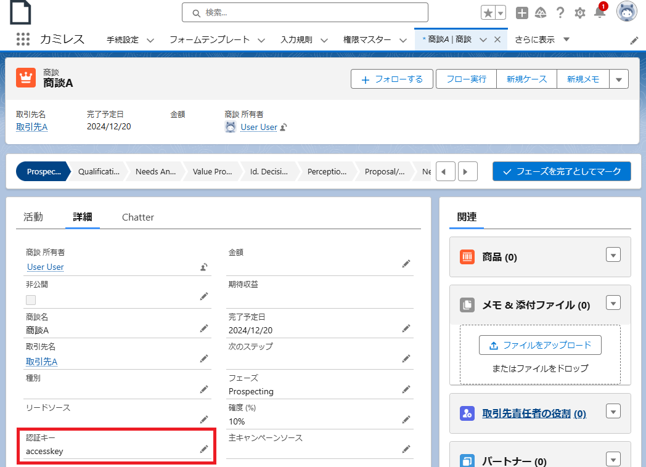Open the Favorites list dropdown arrow
This screenshot has height=467, width=646.
click(x=501, y=13)
